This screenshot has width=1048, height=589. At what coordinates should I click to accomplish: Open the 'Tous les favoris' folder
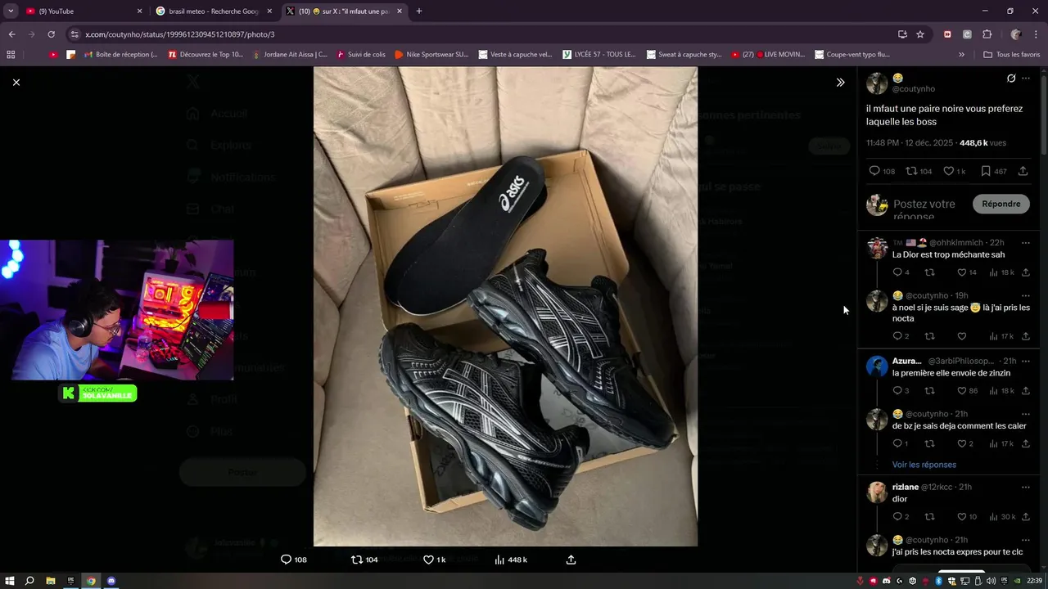(x=1012, y=55)
